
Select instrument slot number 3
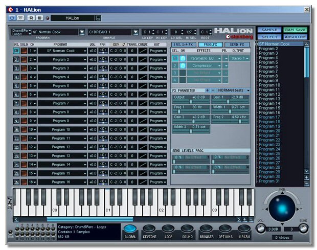coord(16,69)
